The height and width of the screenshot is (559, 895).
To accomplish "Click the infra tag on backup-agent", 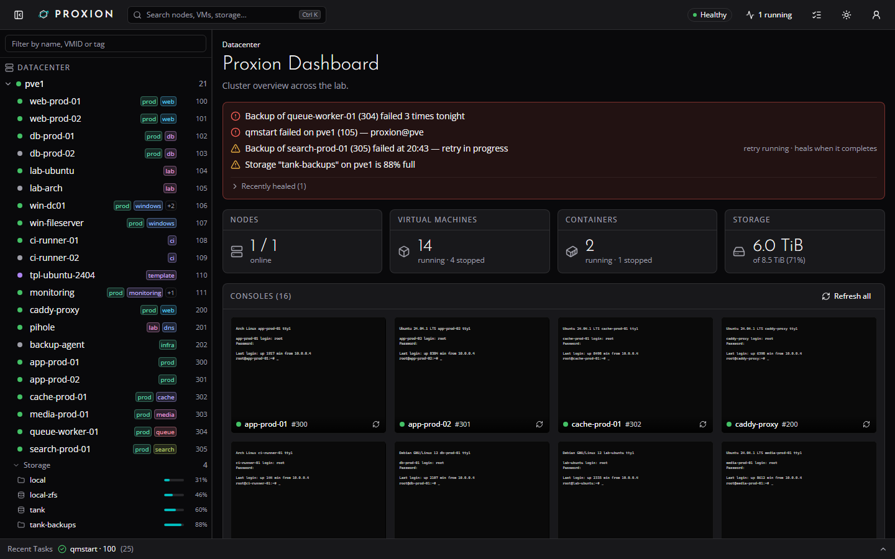I will pyautogui.click(x=168, y=345).
